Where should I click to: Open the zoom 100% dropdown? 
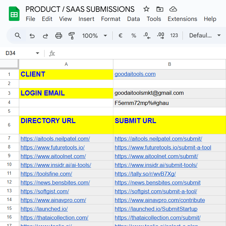click(94, 36)
